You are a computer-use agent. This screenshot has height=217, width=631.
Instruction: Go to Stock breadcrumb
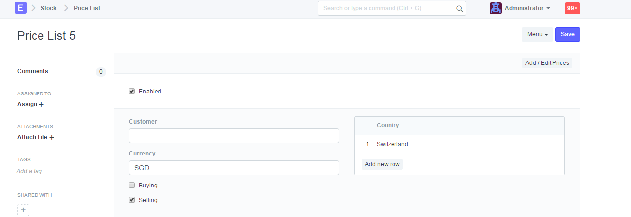[x=49, y=8]
